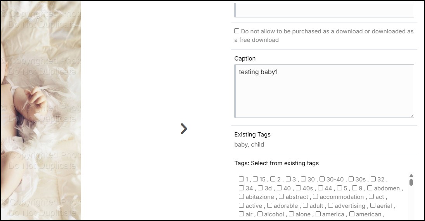Check the "abdomen" tag checkbox

pyautogui.click(x=370, y=188)
